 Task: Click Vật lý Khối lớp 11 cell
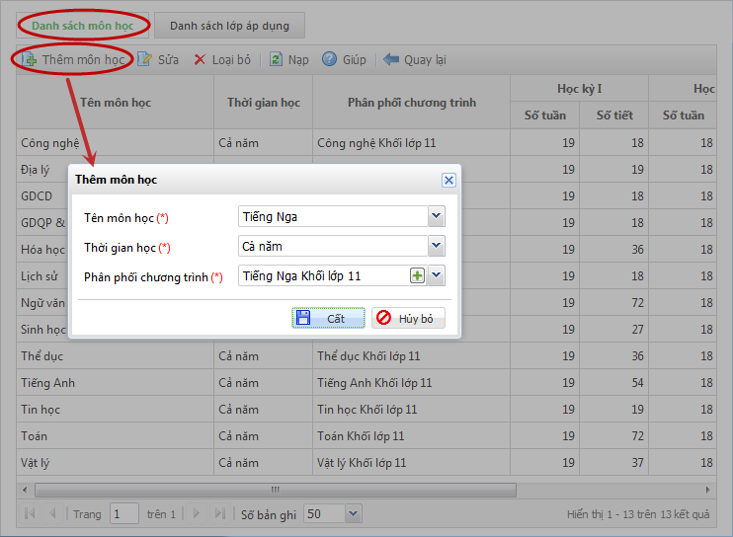click(411, 462)
